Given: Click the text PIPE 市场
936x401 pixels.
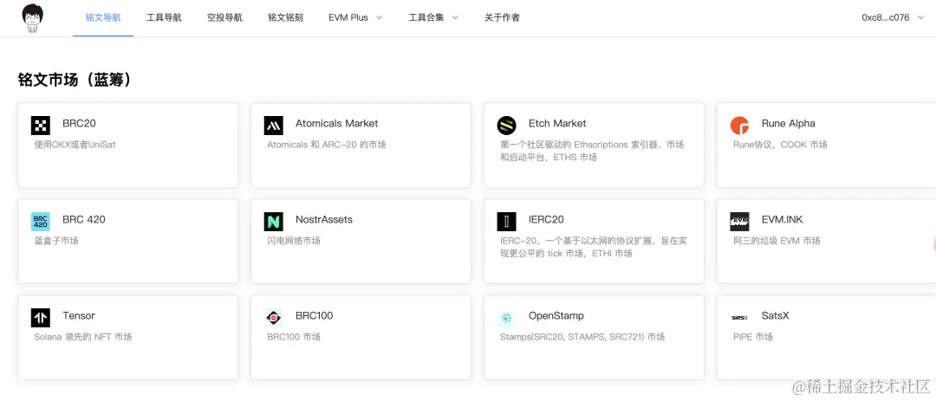Looking at the screenshot, I should point(753,337).
